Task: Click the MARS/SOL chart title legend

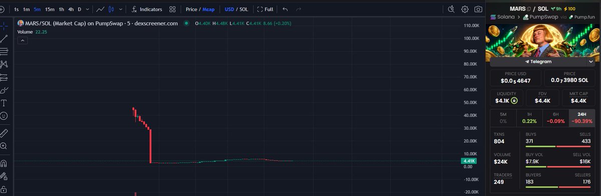Action: (98, 23)
